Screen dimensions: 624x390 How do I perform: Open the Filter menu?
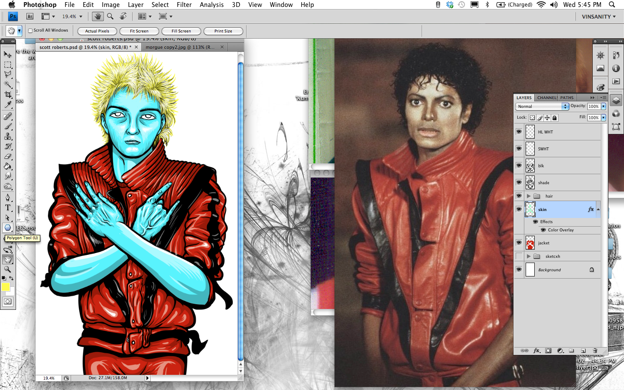click(x=184, y=5)
